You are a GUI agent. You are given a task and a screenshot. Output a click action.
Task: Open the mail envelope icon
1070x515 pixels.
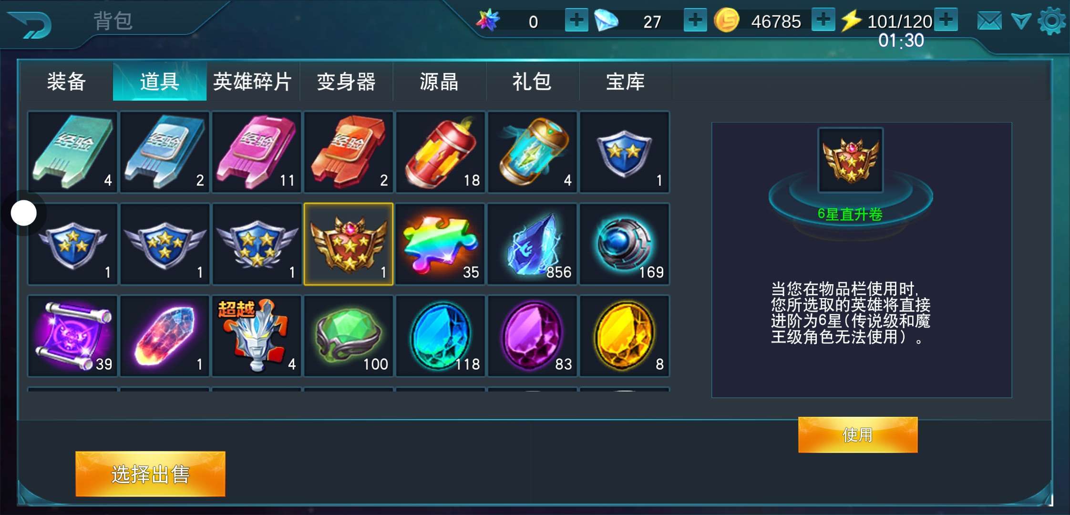(989, 21)
